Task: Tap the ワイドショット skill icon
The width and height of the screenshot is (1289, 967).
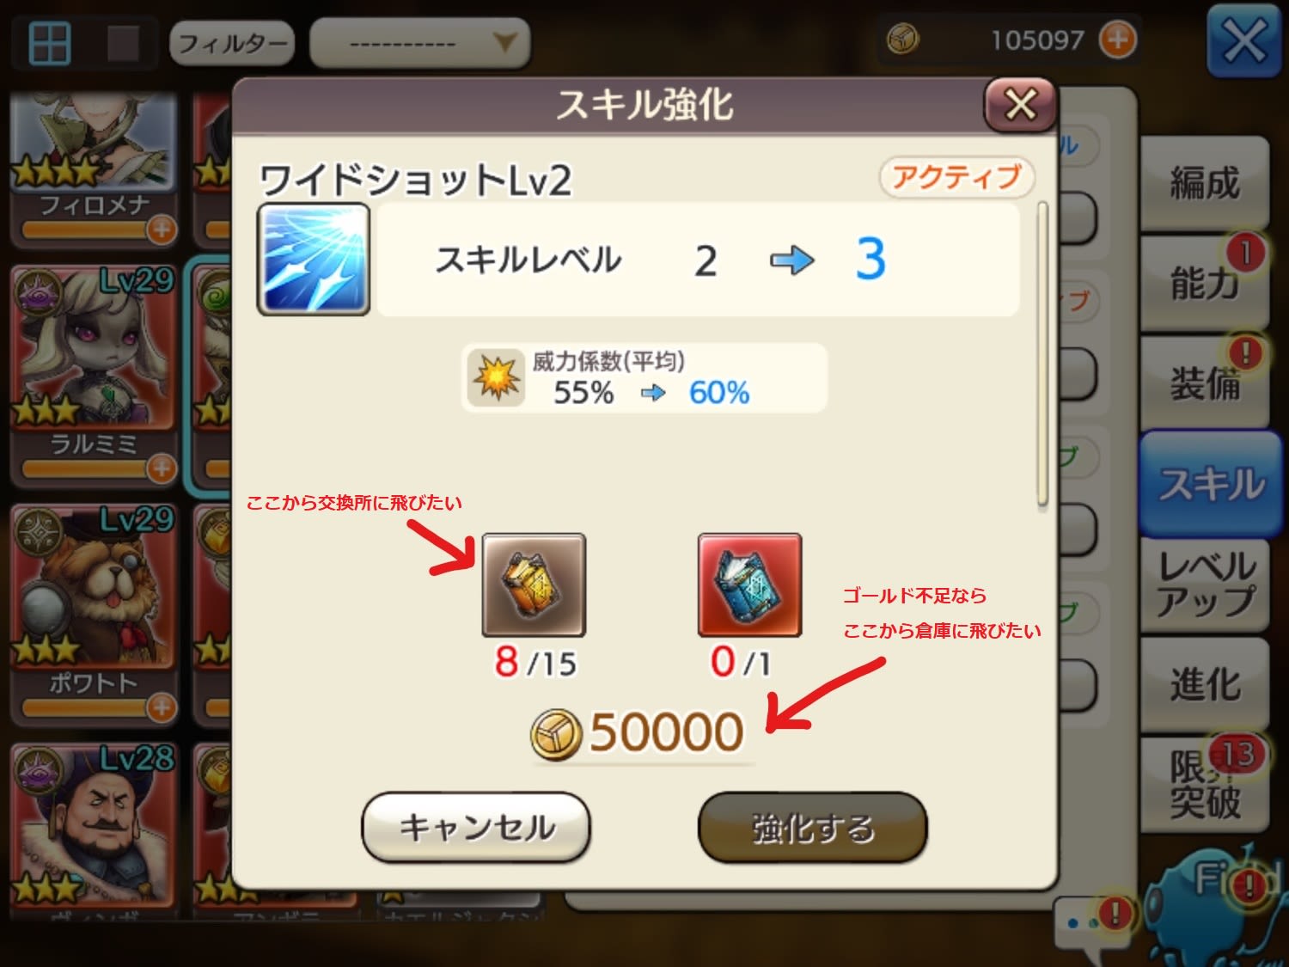Action: tap(314, 259)
